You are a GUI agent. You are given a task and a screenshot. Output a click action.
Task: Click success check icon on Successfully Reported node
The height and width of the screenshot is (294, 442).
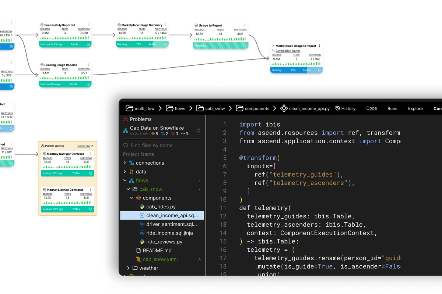[88, 44]
